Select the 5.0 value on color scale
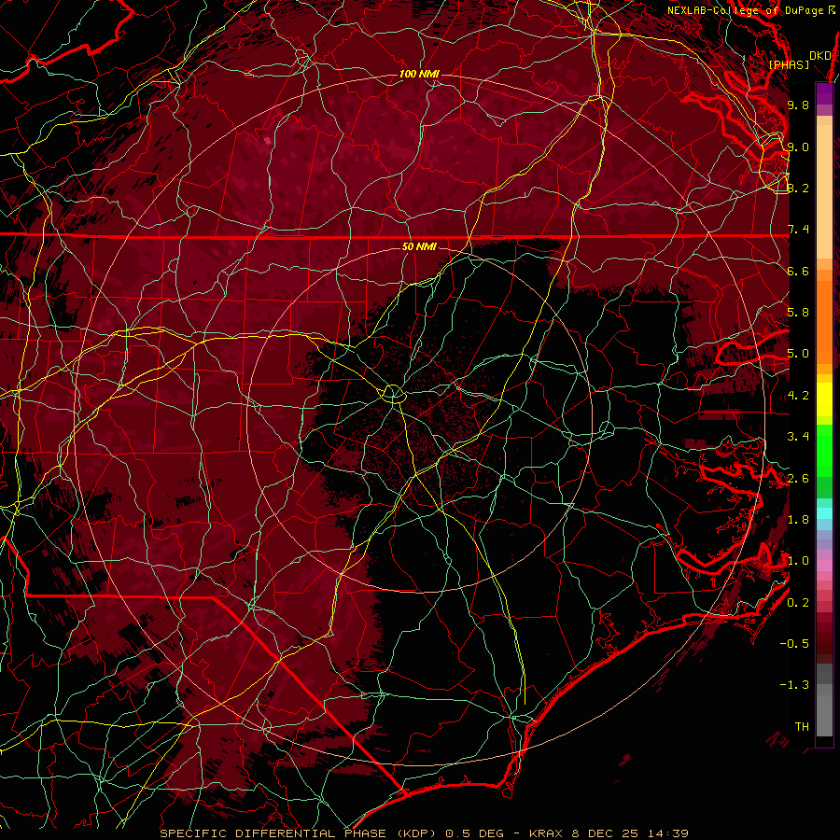 point(798,354)
